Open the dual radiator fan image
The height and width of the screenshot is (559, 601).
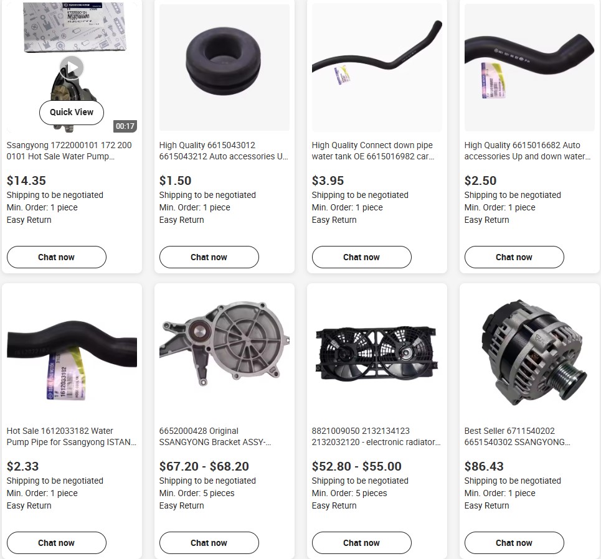(x=377, y=353)
